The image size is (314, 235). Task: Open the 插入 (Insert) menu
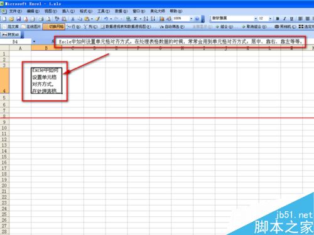click(68, 11)
